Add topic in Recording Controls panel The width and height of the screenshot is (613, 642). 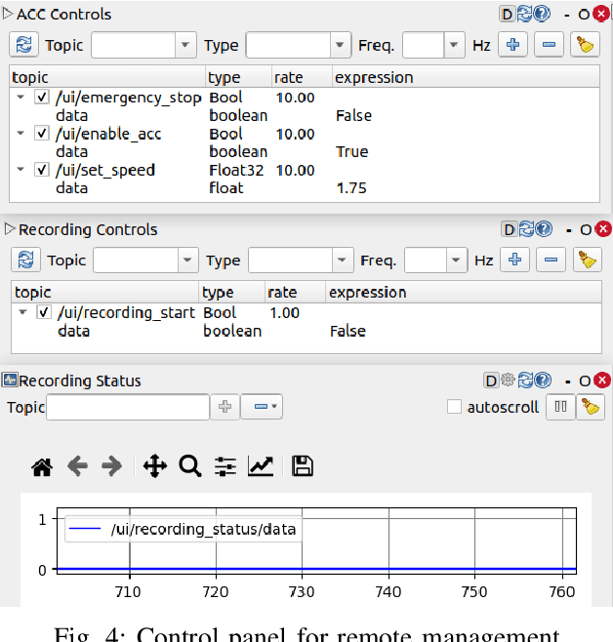tap(514, 260)
